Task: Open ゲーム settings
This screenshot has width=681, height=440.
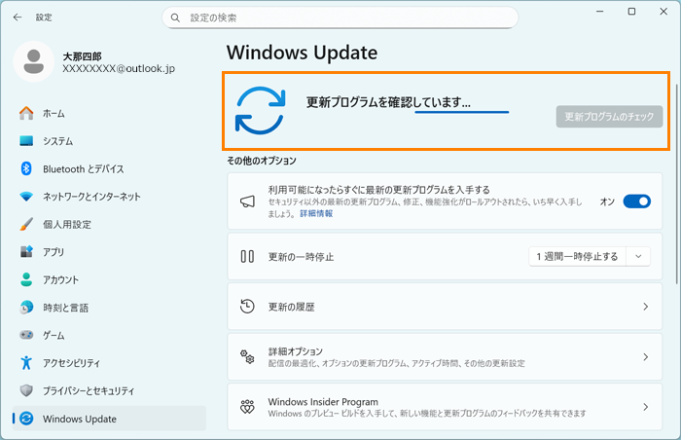Action: click(x=109, y=335)
